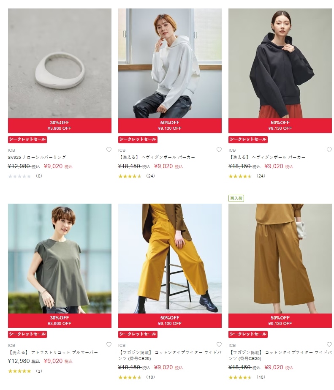Open brown wide pants product photo
Screen dimensions: 334x390
280,259
